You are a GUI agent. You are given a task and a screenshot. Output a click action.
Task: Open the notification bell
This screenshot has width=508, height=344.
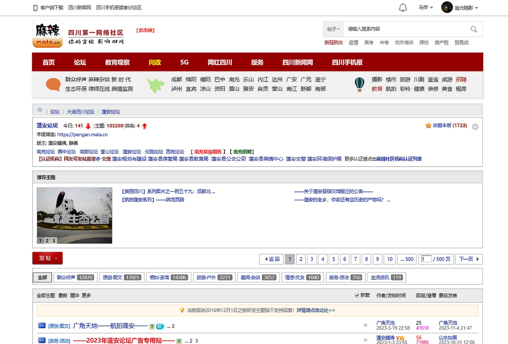tap(403, 7)
